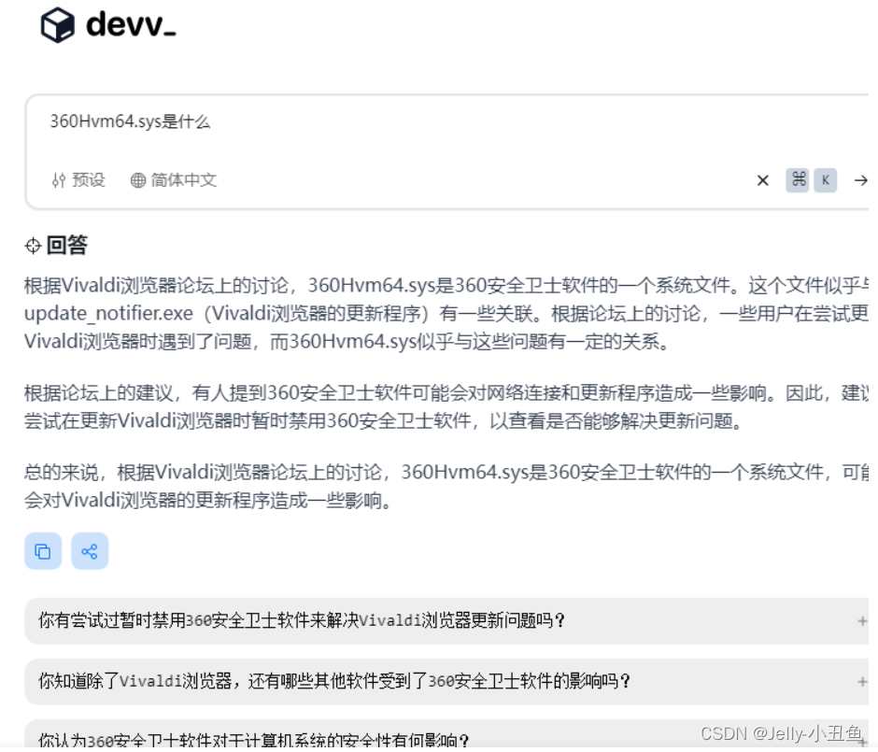The width and height of the screenshot is (878, 752).
Task: Click the 回答 heading
Action: 67,246
